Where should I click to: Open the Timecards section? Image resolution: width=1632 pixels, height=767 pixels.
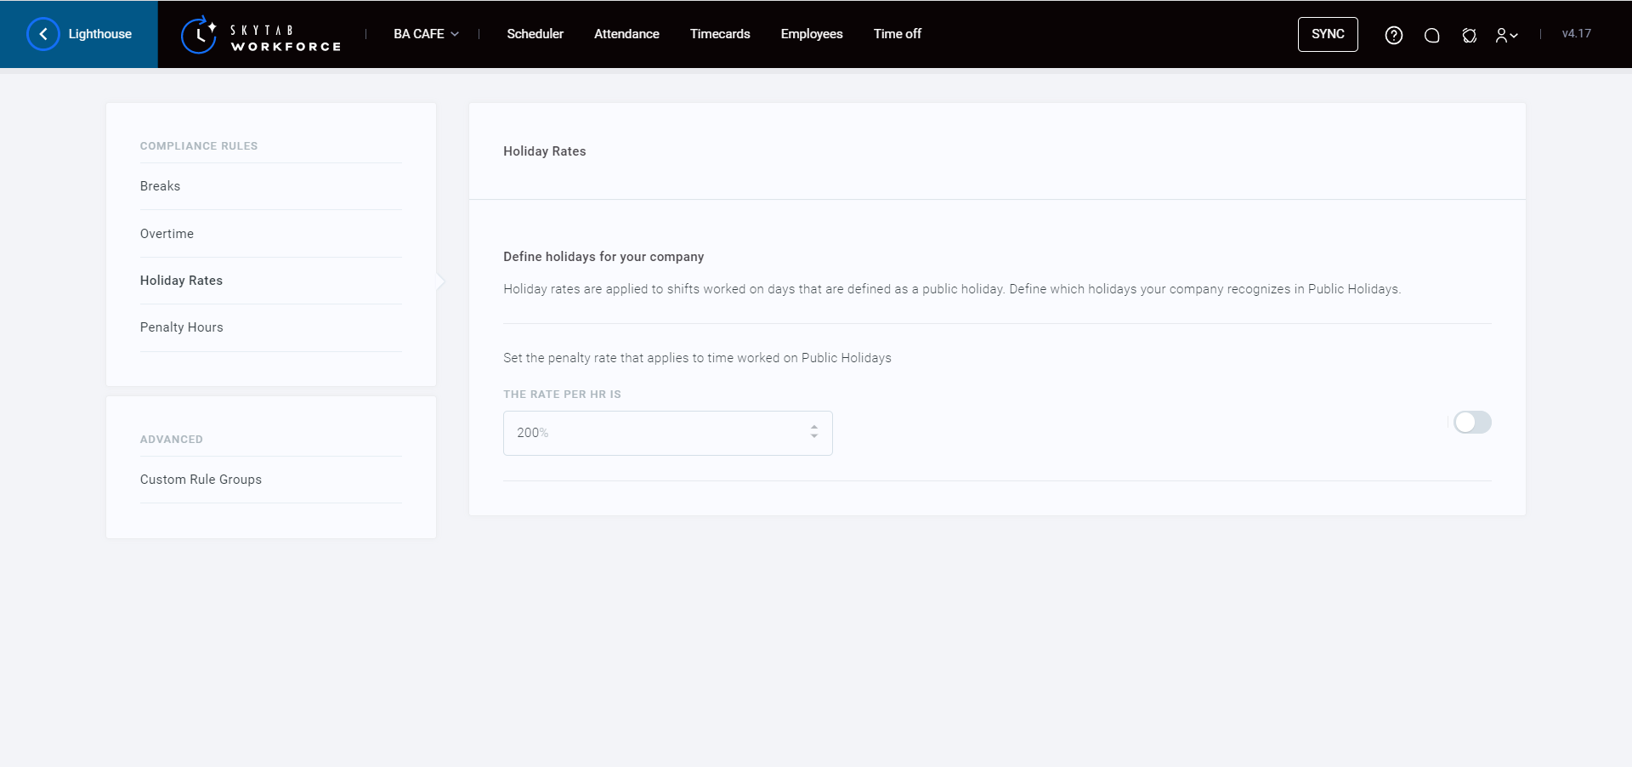click(719, 34)
